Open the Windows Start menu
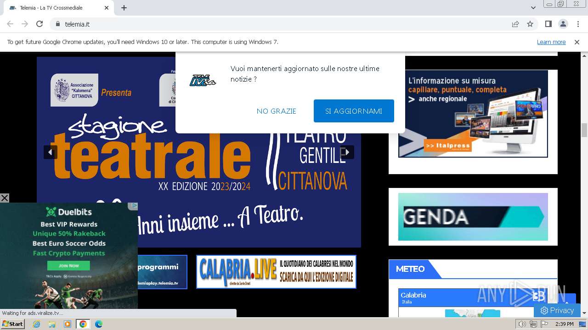The height and width of the screenshot is (330, 588). coord(12,324)
